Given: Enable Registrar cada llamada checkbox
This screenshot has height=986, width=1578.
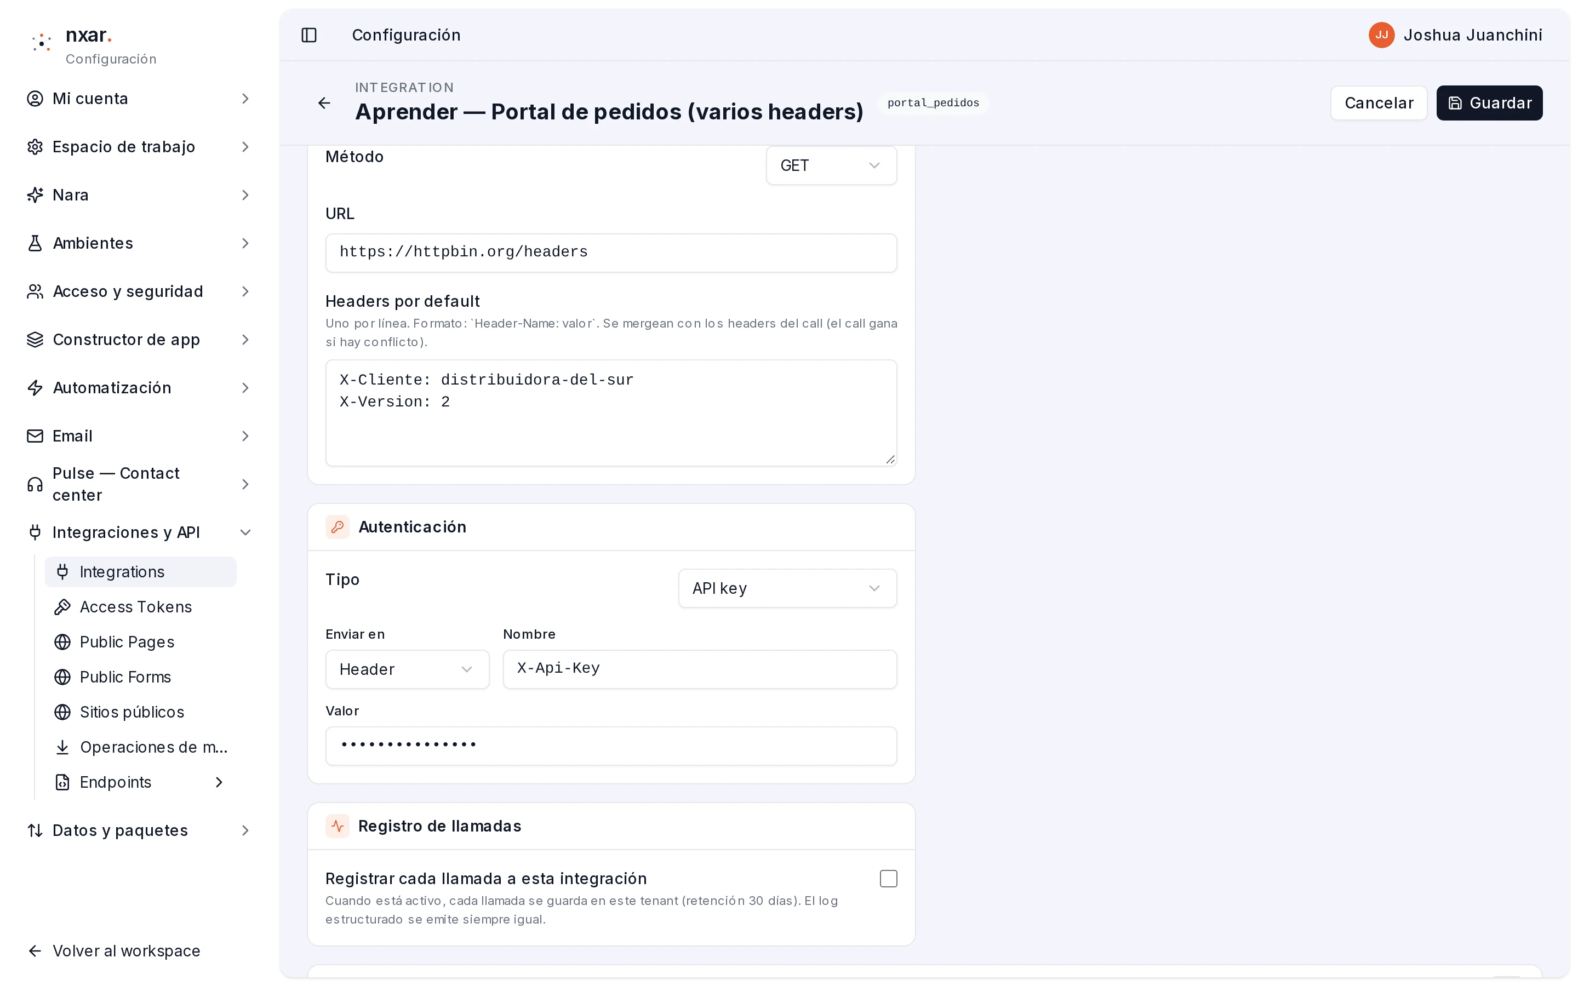Looking at the screenshot, I should (x=888, y=879).
